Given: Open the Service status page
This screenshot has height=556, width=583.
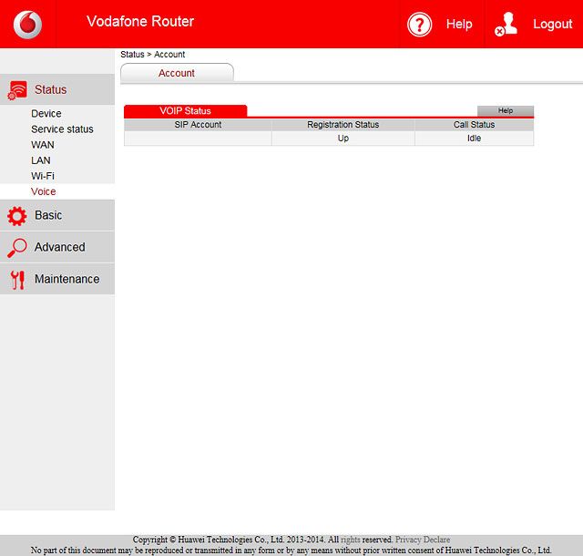Looking at the screenshot, I should click(x=62, y=129).
